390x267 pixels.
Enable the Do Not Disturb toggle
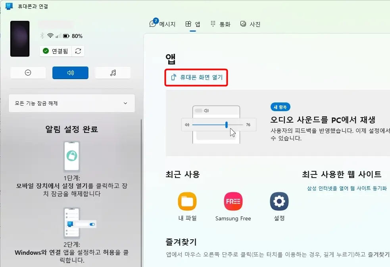(28, 72)
